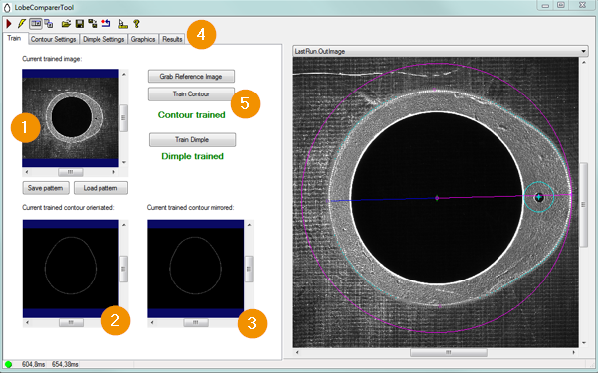Toggle electric mode lightning bolt icon

(21, 24)
